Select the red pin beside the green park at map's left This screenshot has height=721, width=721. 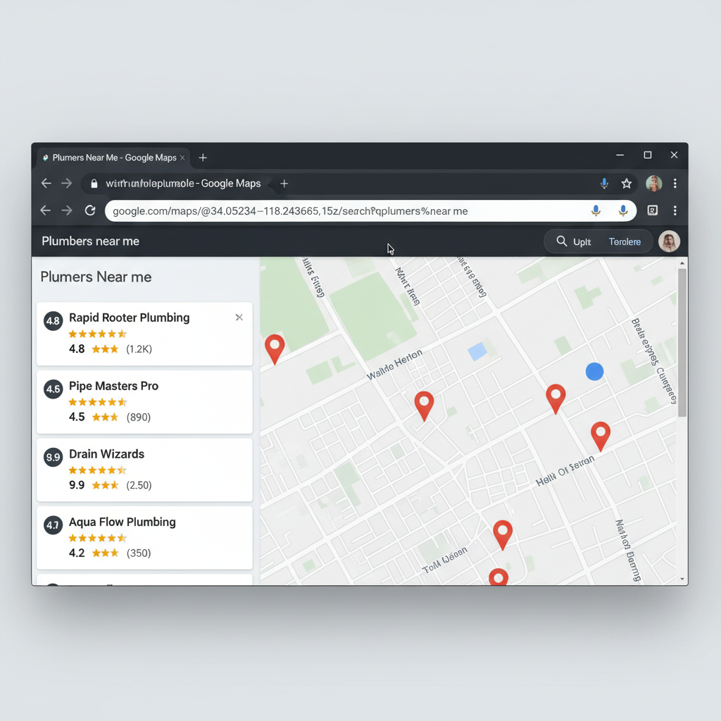pyautogui.click(x=275, y=349)
